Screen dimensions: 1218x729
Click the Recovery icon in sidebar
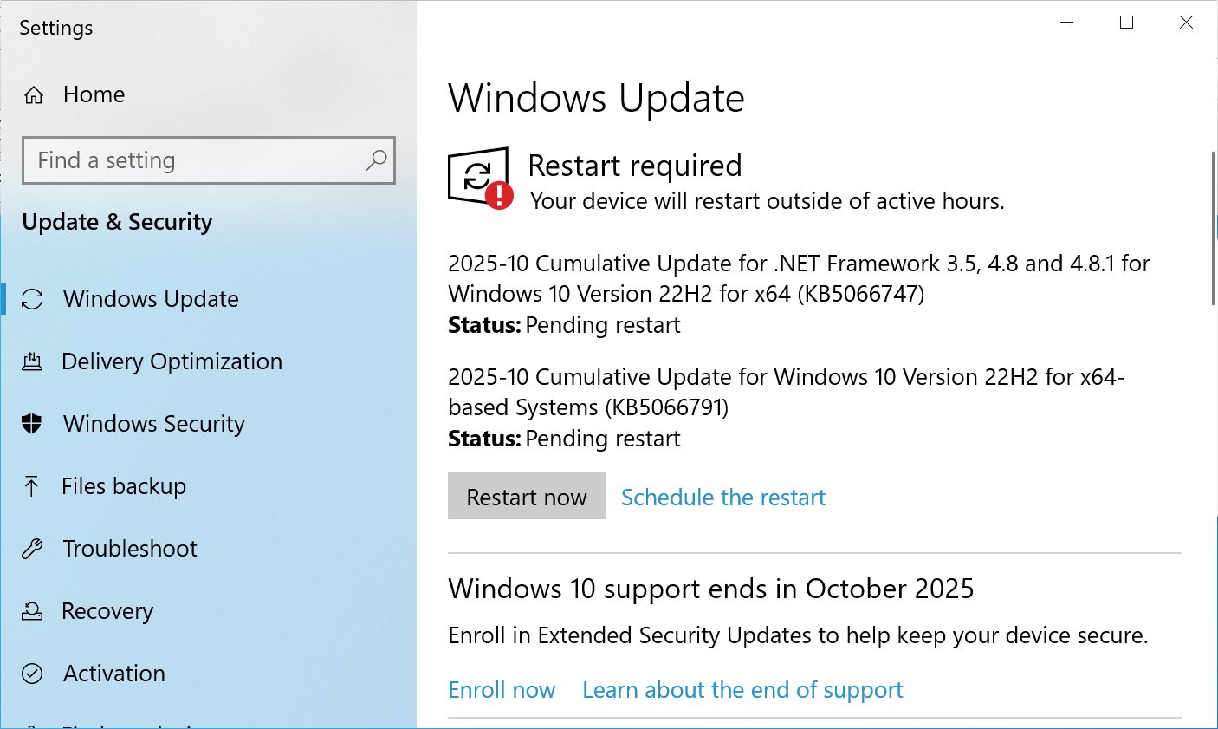coord(33,611)
